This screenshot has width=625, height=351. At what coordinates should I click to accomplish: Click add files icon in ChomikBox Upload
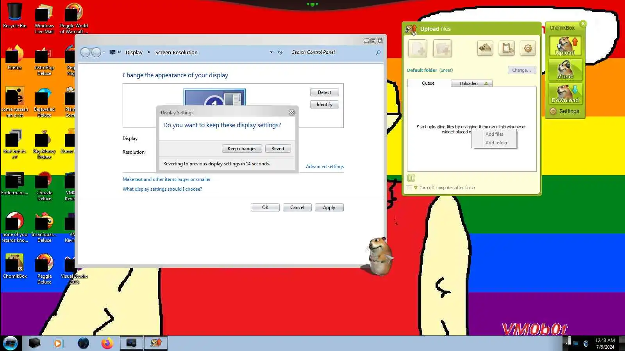click(x=418, y=49)
